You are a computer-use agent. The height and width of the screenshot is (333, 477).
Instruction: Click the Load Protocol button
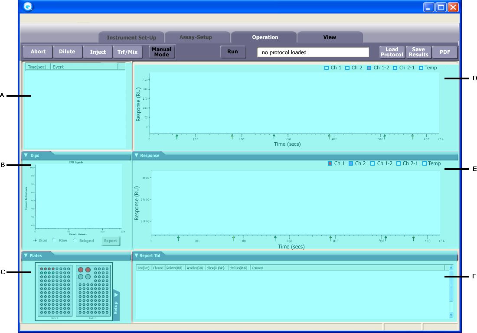coord(392,52)
